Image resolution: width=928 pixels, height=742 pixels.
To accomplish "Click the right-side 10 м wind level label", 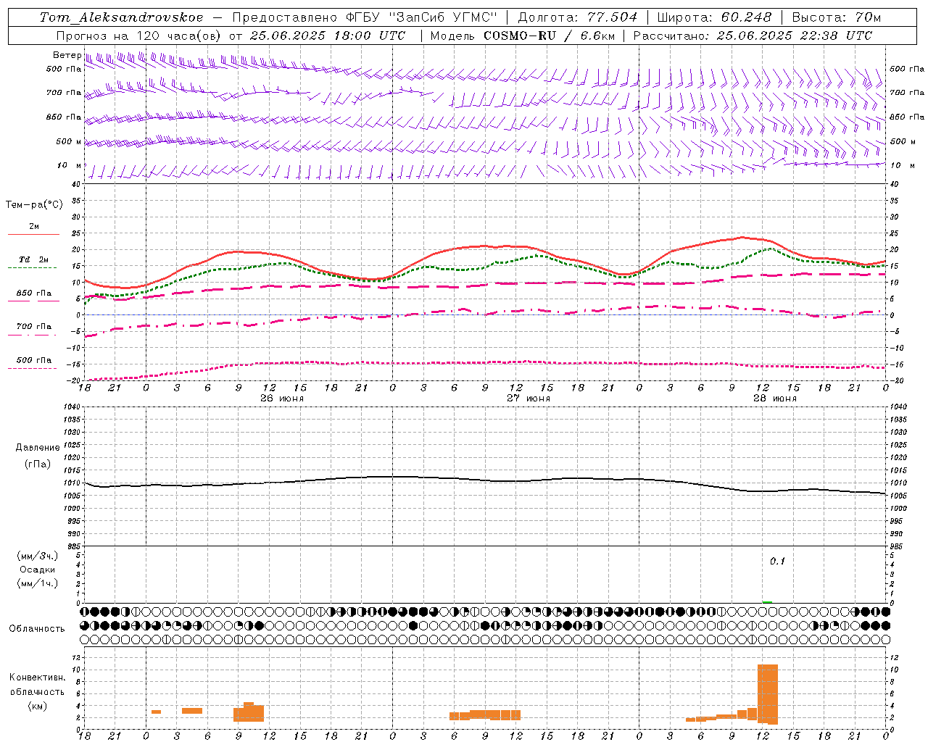I will click(x=903, y=166).
